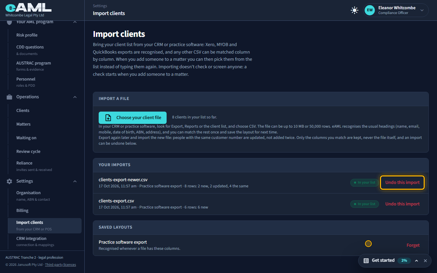Click Practice software export layout name
437x273 pixels.
click(123, 242)
